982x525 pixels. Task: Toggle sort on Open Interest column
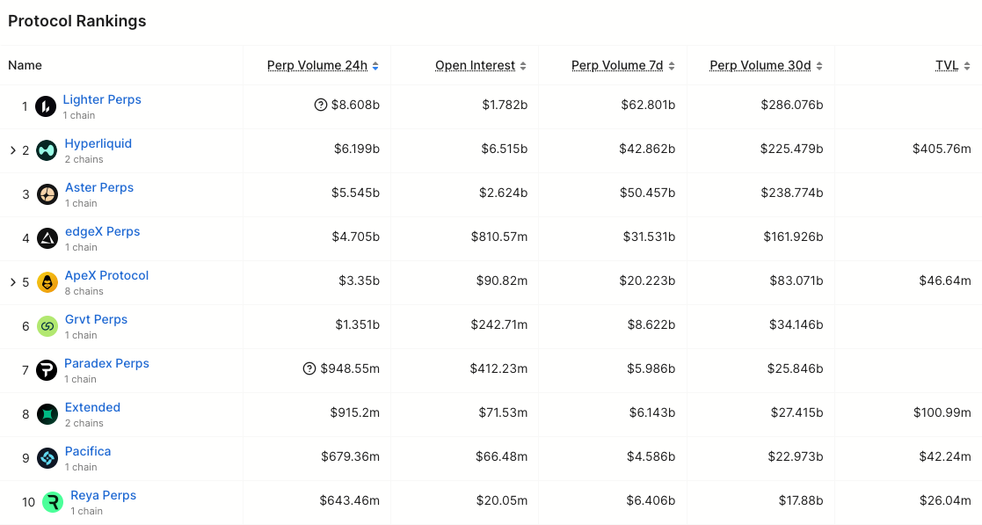476,65
